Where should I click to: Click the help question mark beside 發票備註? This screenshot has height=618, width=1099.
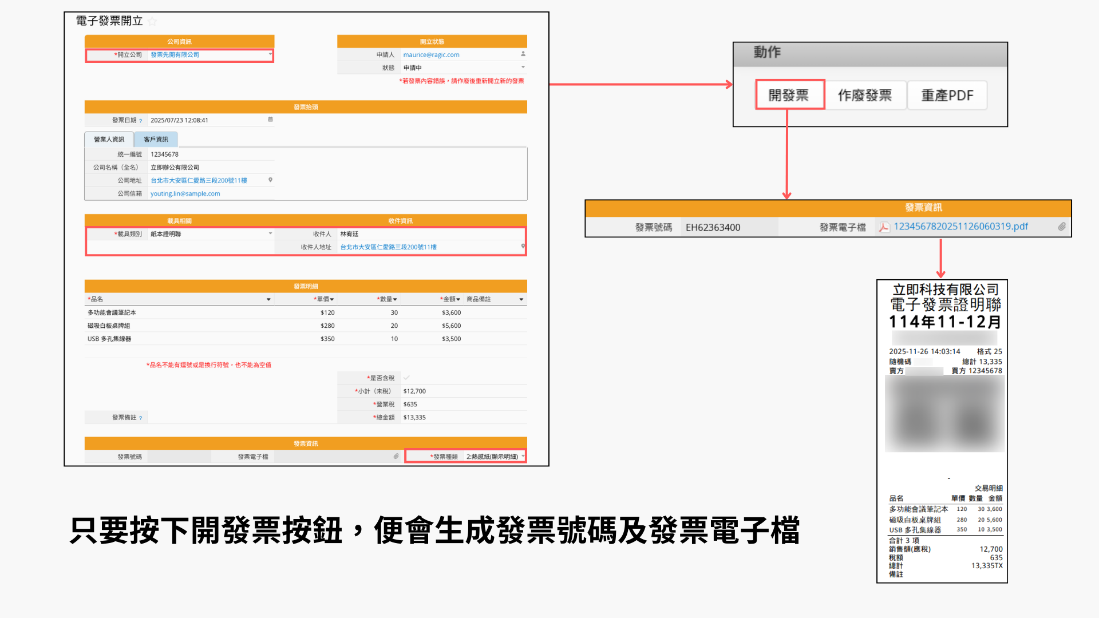141,418
